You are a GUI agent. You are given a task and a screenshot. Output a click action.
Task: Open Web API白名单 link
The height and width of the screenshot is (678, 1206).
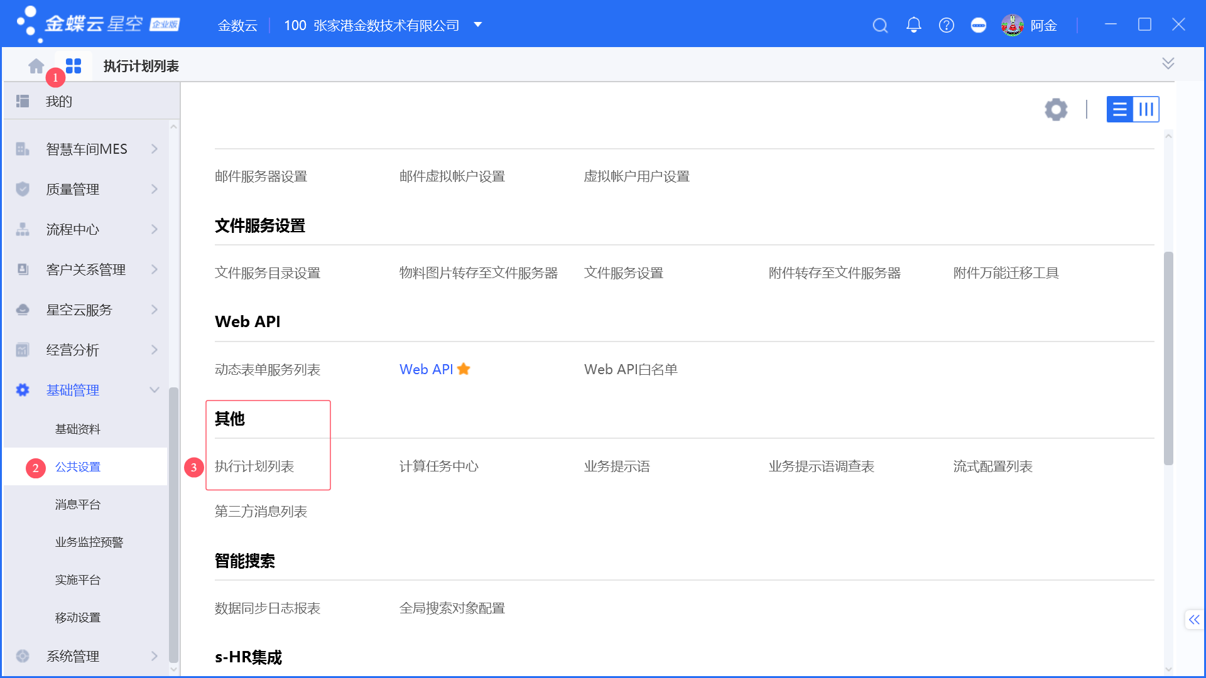tap(631, 369)
